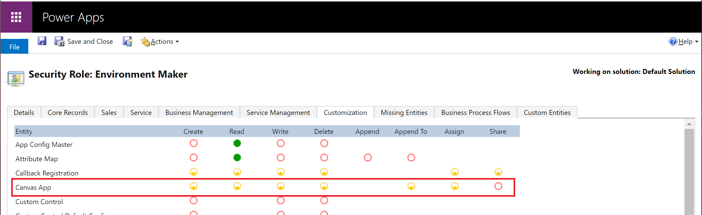Click the Actions star icon
The width and height of the screenshot is (702, 215).
point(145,41)
